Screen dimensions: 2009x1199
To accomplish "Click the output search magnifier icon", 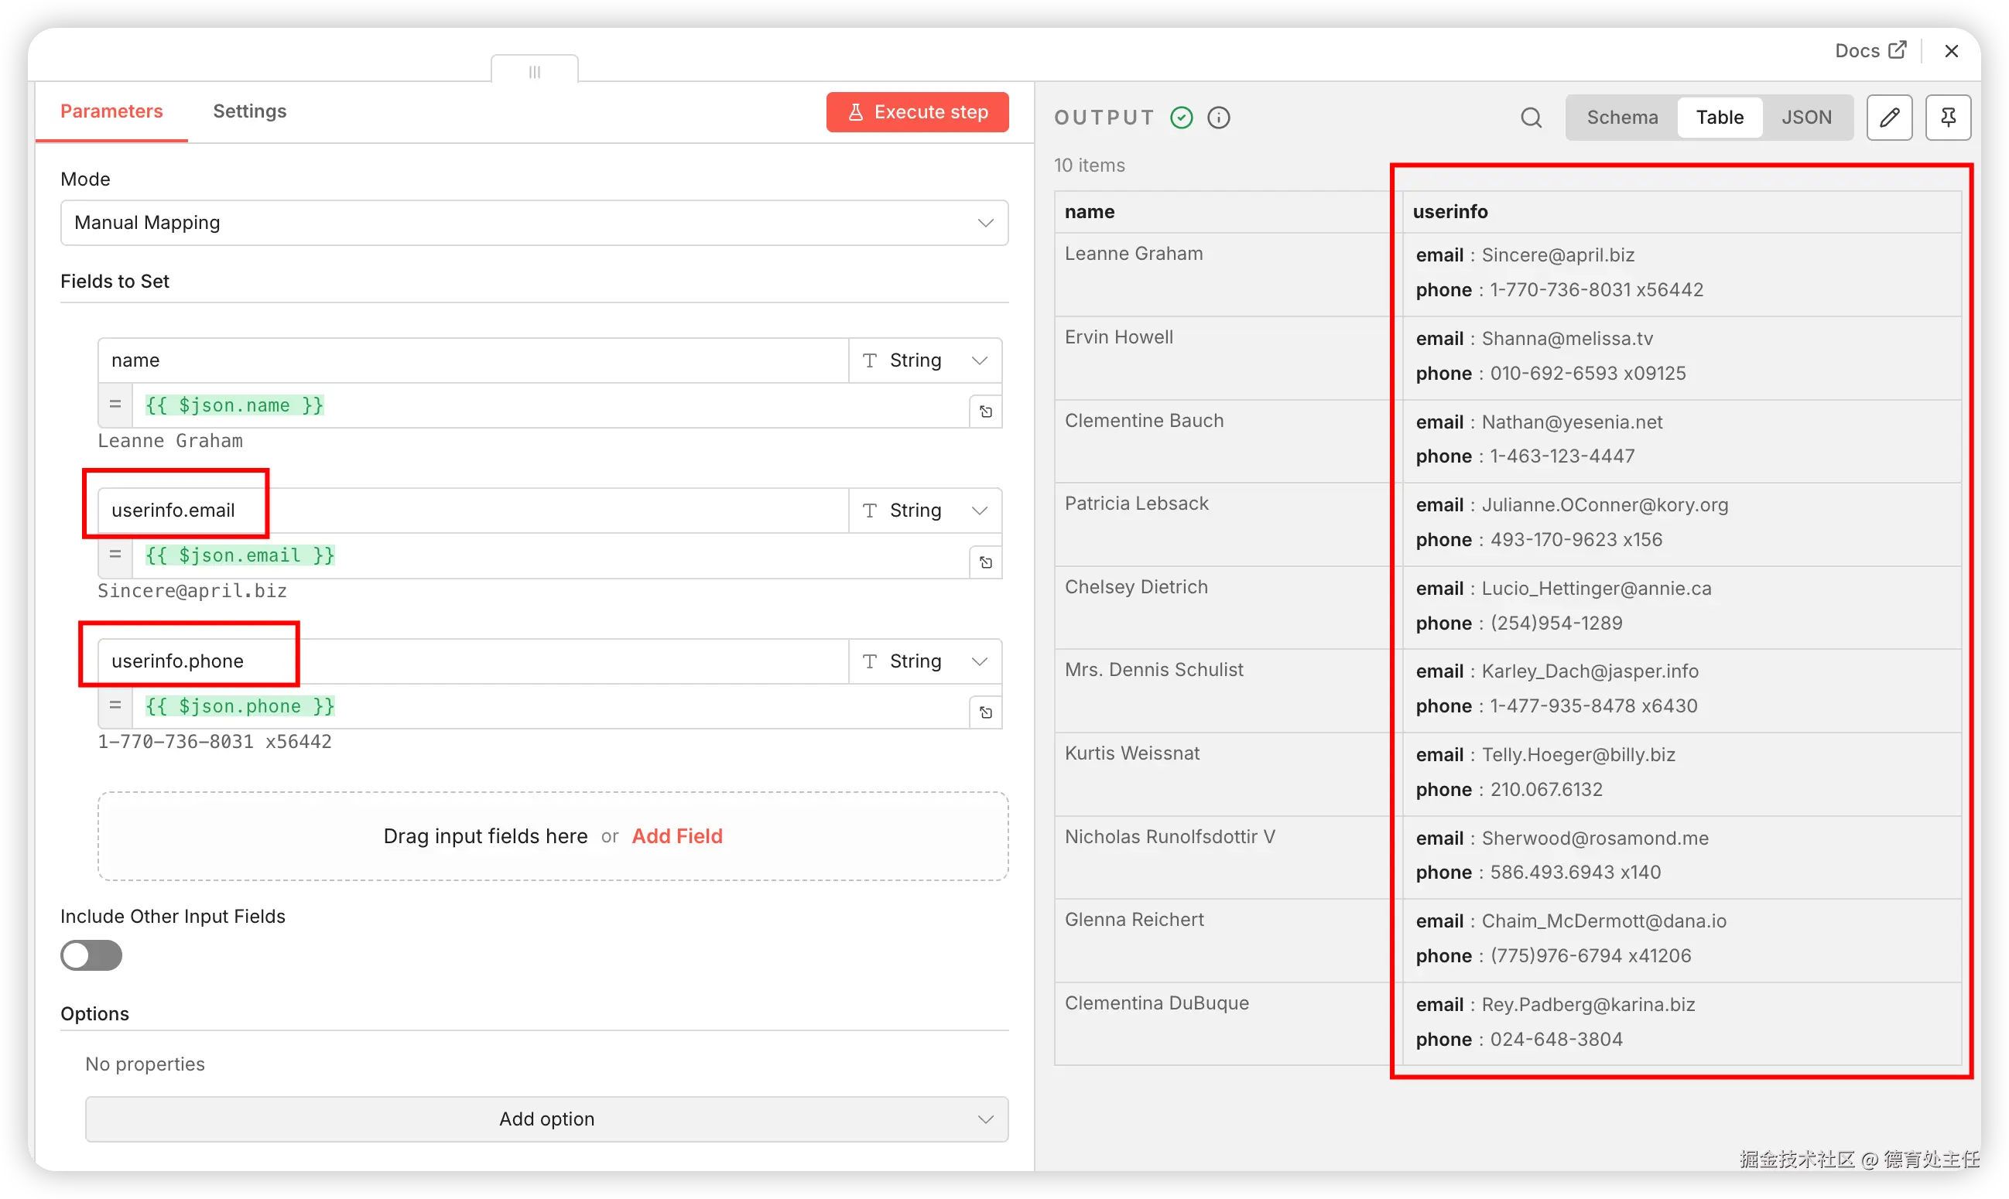I will coord(1531,118).
